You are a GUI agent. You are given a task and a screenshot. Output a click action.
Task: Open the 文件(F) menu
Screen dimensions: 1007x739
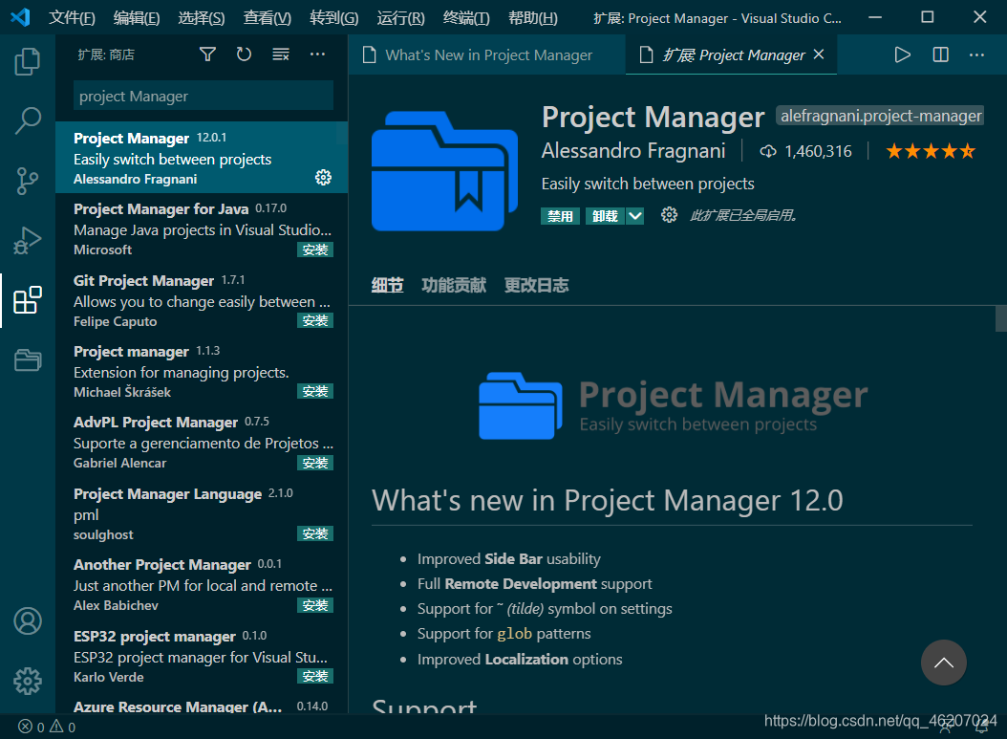tap(72, 18)
